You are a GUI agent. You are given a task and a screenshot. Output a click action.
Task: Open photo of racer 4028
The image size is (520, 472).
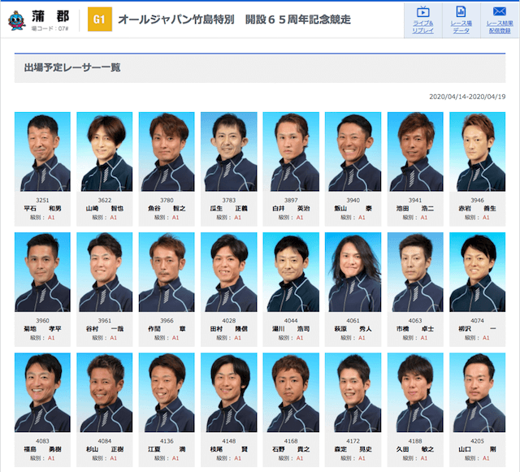pos(229,272)
